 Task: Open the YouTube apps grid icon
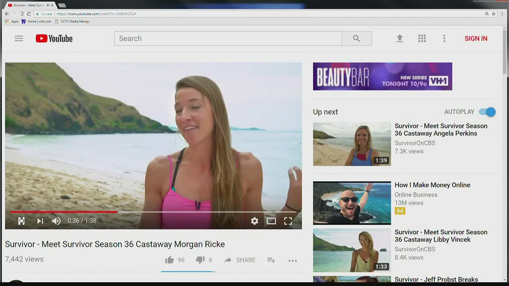422,38
